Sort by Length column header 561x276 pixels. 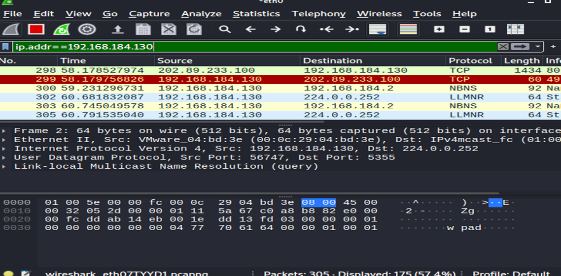(x=522, y=61)
